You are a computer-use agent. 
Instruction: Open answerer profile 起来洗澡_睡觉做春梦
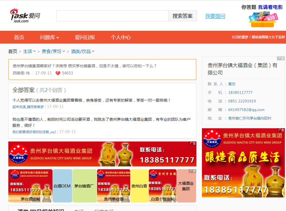(x=28, y=107)
